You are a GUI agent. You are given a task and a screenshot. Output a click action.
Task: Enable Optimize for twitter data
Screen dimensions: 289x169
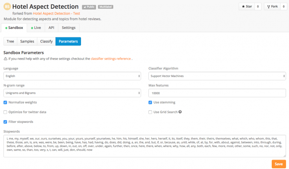pos(5,112)
